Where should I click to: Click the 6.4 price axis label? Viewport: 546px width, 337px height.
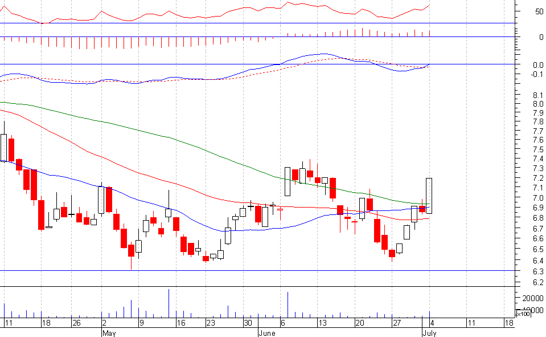538,261
